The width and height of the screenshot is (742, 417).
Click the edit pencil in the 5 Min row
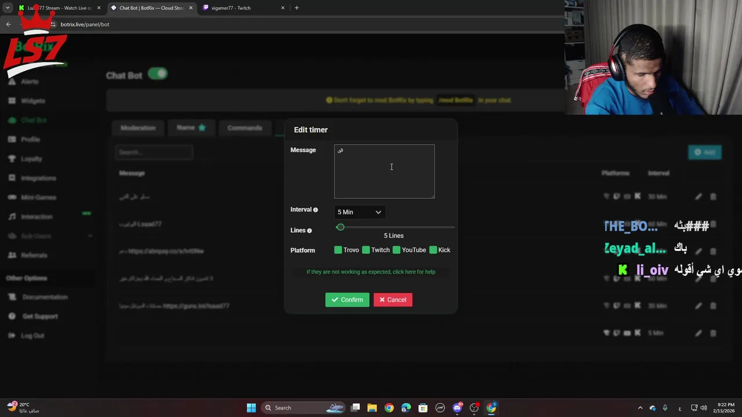tap(699, 333)
